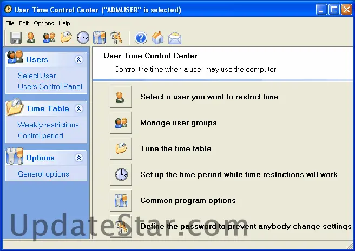Collapse the Options sidebar section
The image size is (355, 251).
[x=78, y=158]
